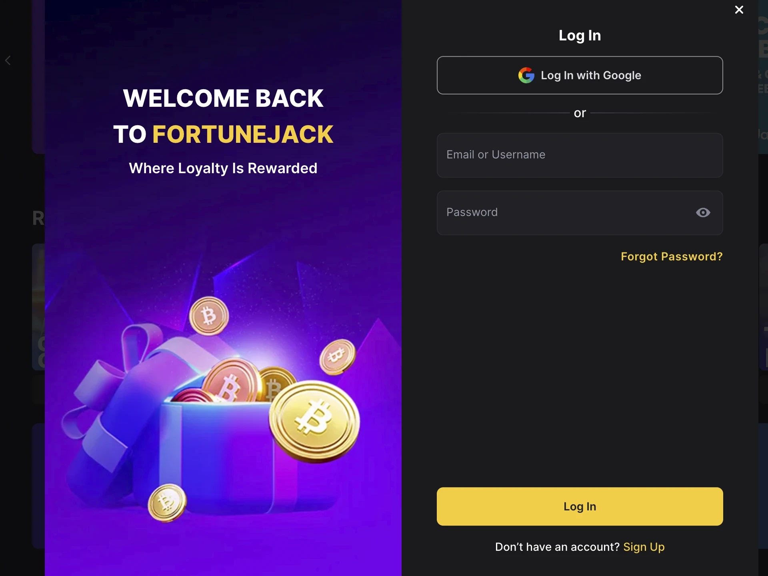Click the Sign Up link

[x=644, y=547]
